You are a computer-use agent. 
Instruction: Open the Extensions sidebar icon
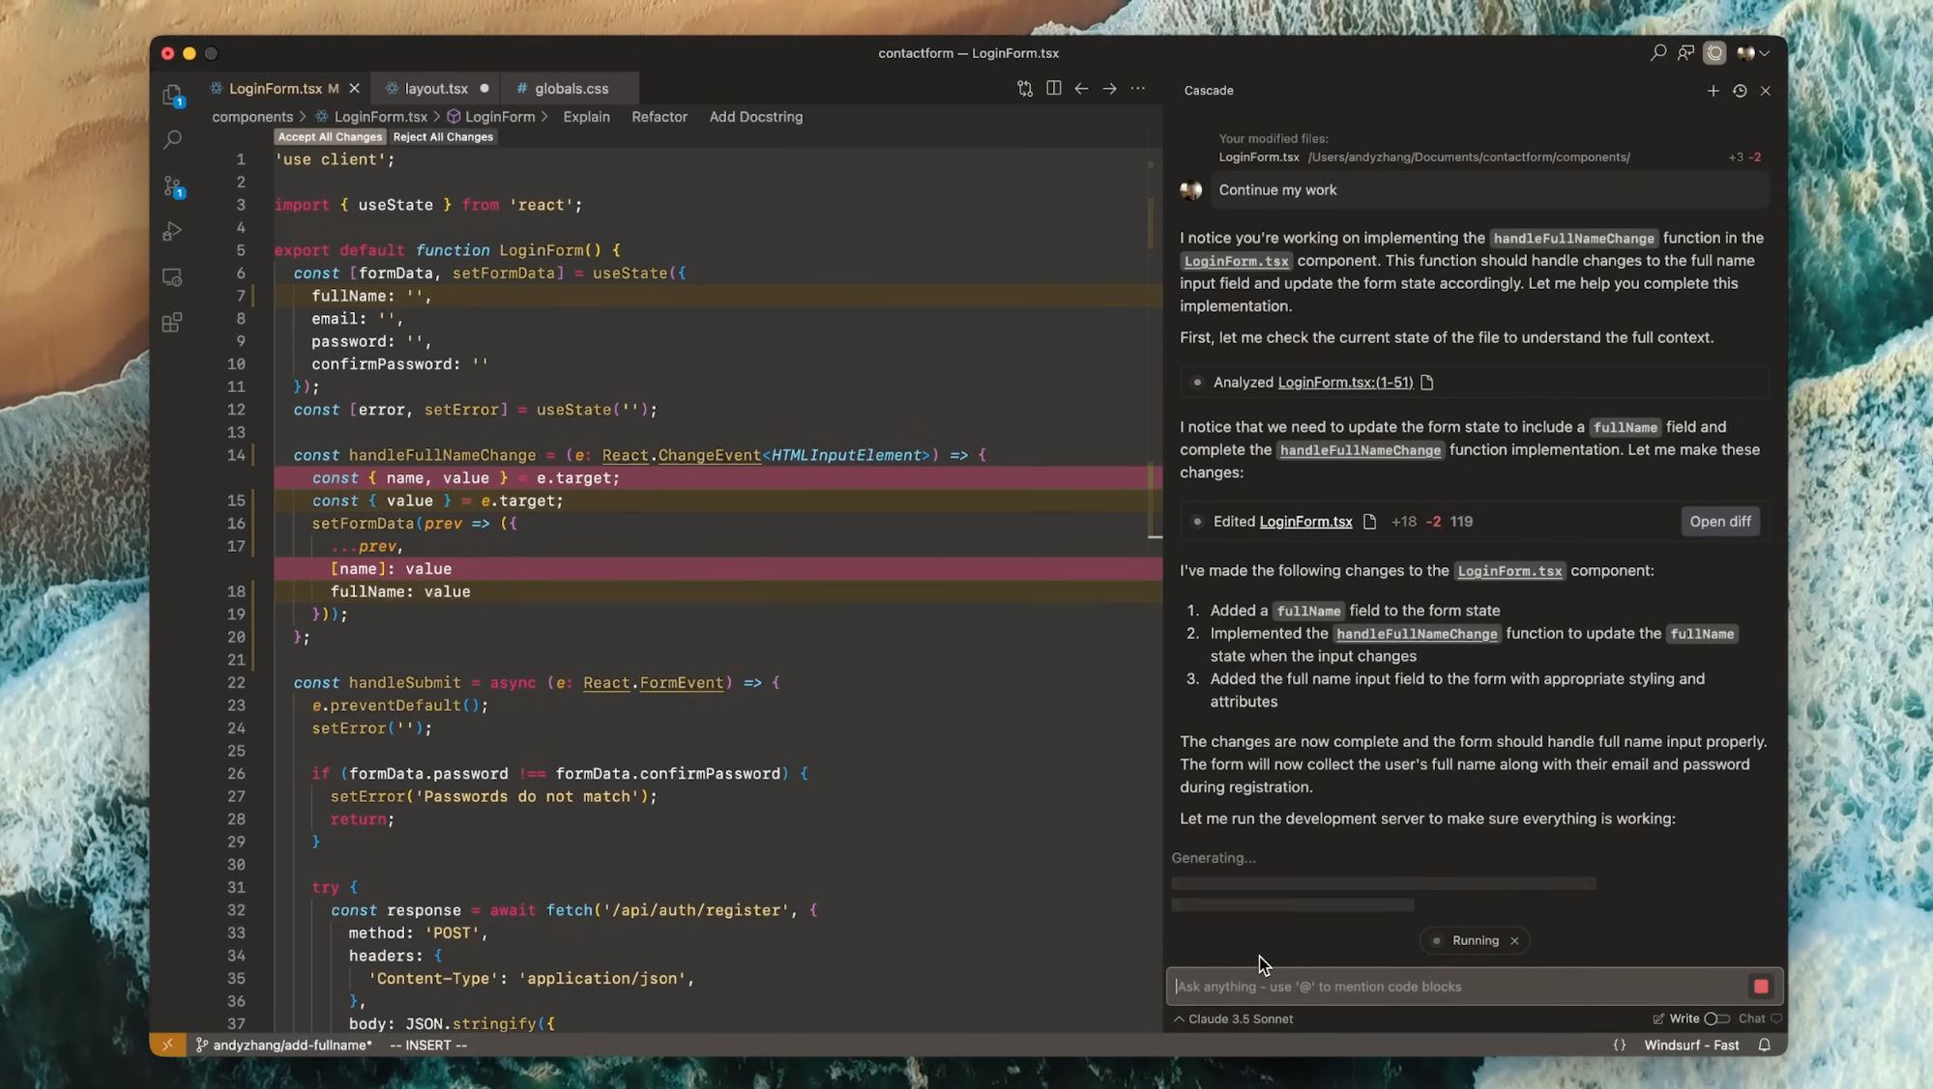[x=172, y=323]
